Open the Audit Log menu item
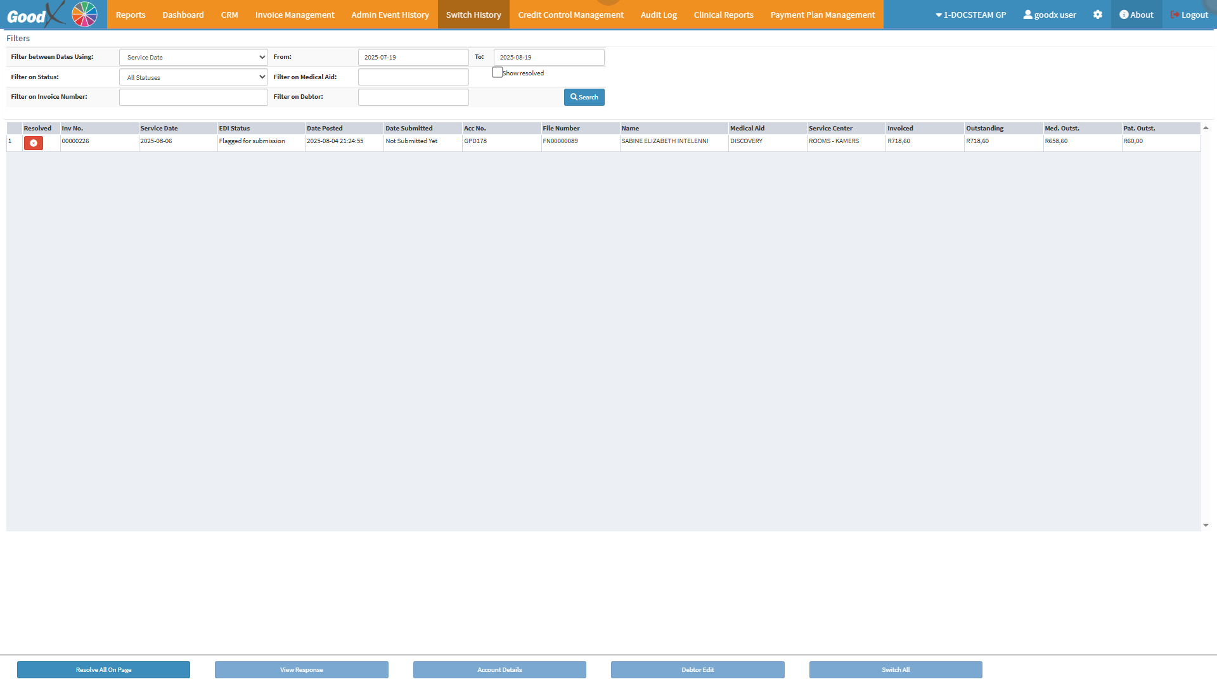 [659, 15]
